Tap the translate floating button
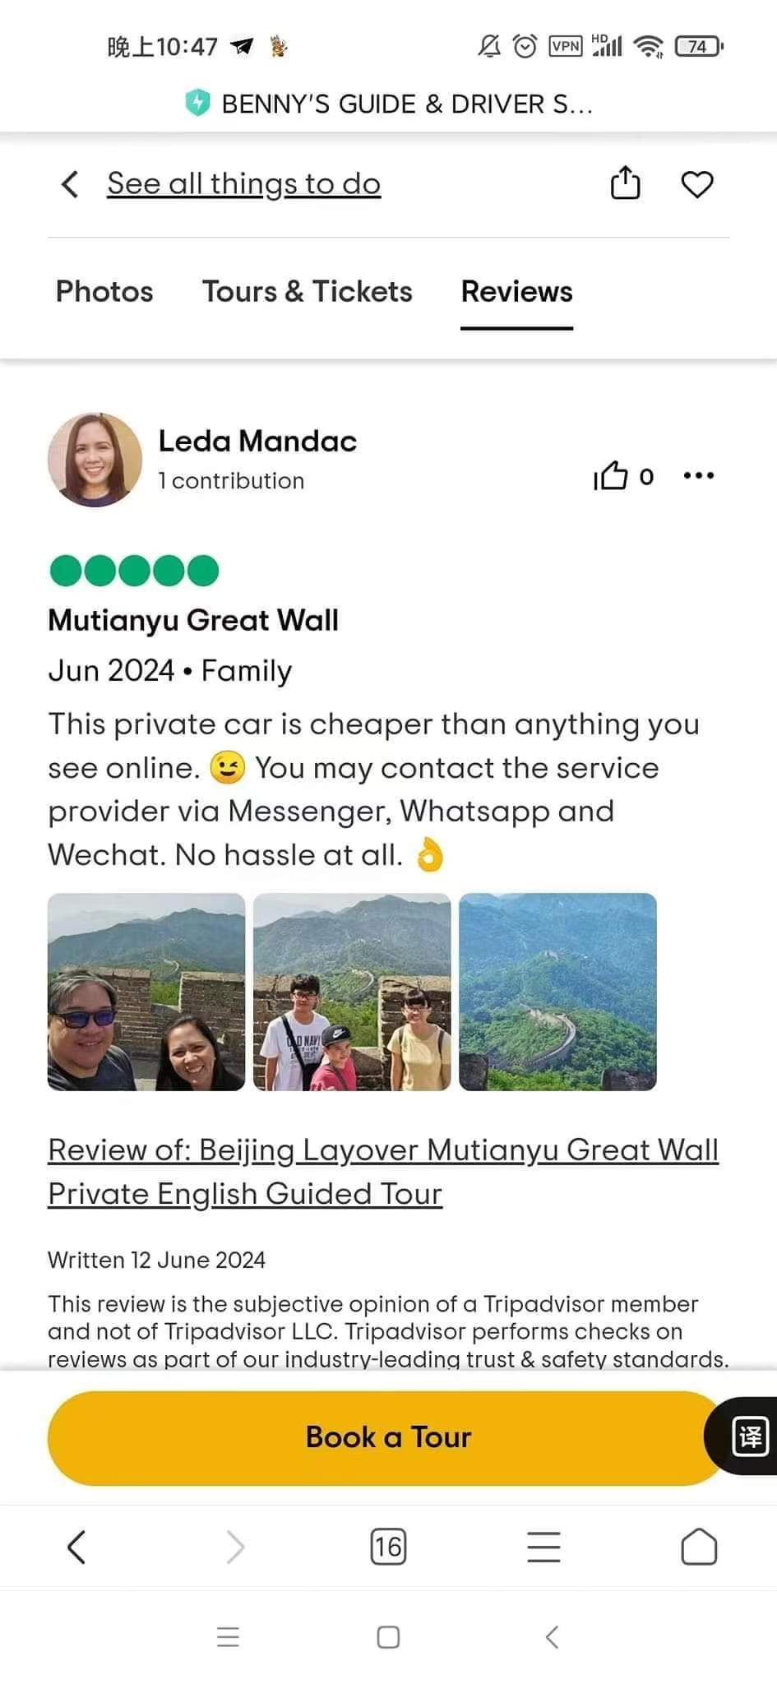Screen dimensions: 777x1684 749,1436
